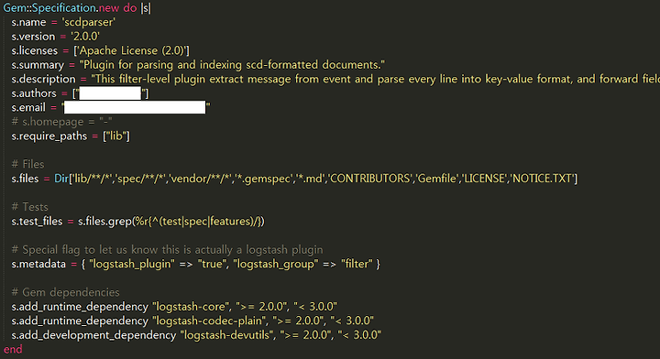Screen dimensions: 660x359
Task: Click the closing 'end' keyword
Action: point(13,349)
